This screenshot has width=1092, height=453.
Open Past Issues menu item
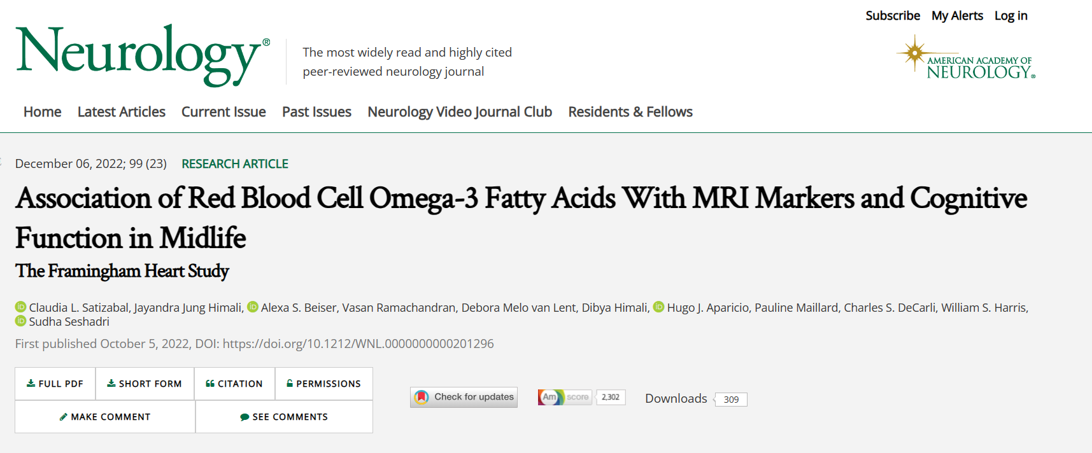[316, 112]
